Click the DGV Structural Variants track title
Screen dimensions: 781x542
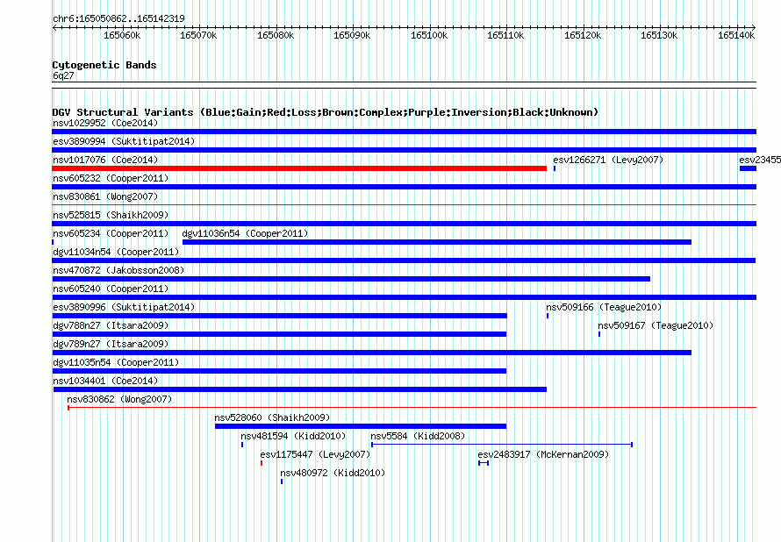[326, 112]
